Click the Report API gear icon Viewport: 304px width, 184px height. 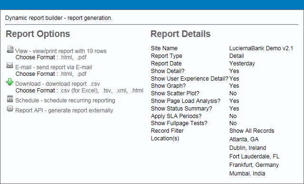[x=10, y=109]
